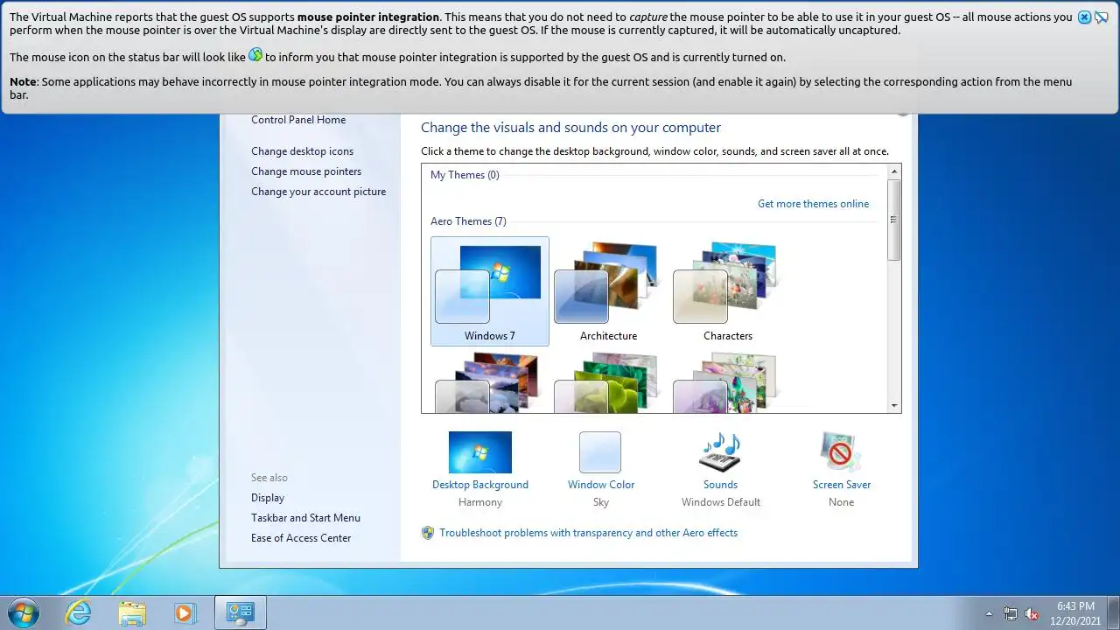Launch Internet Explorer from taskbar

pyautogui.click(x=79, y=612)
